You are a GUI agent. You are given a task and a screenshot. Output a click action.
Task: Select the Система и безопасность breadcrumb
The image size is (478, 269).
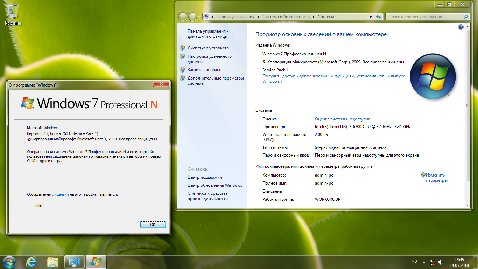pos(286,17)
